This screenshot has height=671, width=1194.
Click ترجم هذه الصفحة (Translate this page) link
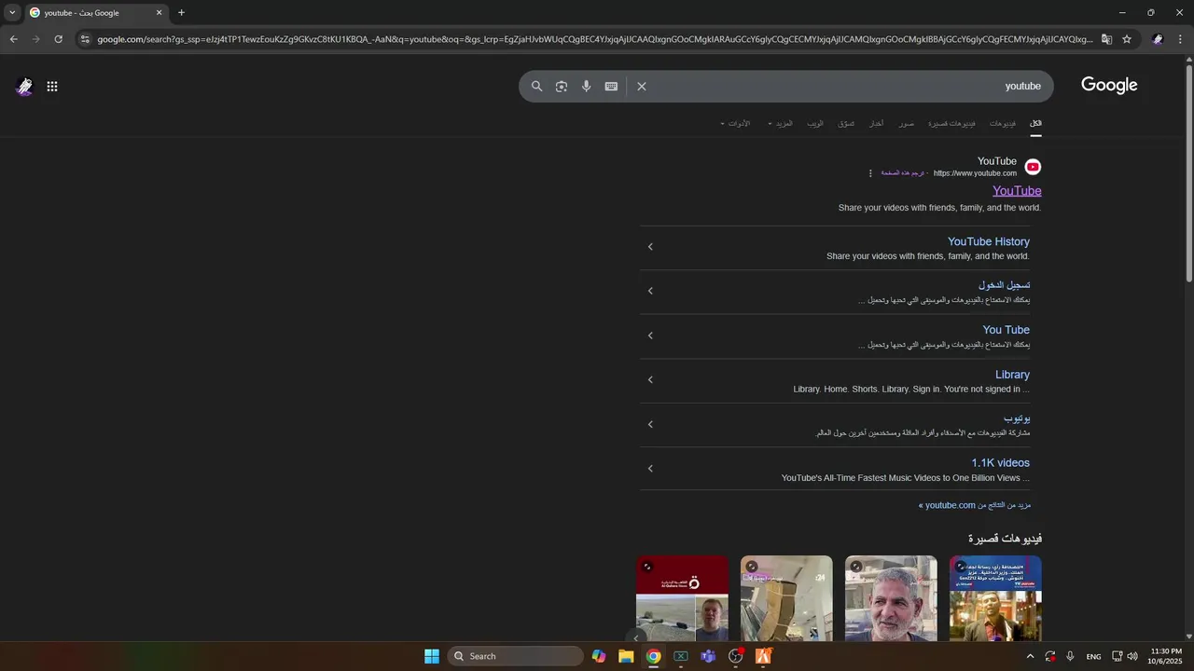click(902, 173)
